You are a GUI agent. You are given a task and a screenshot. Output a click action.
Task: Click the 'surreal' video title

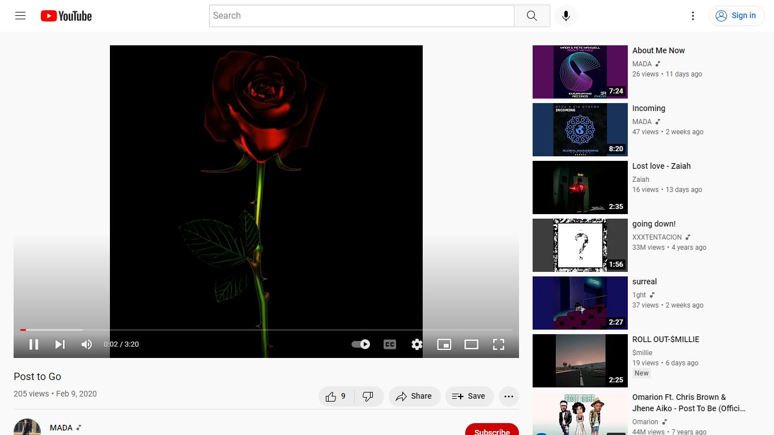pyautogui.click(x=644, y=282)
